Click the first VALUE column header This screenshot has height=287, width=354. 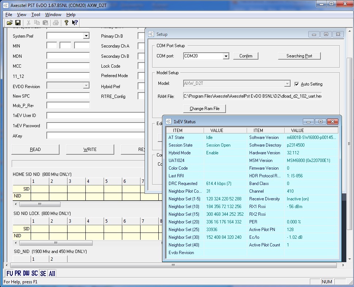click(x=225, y=130)
